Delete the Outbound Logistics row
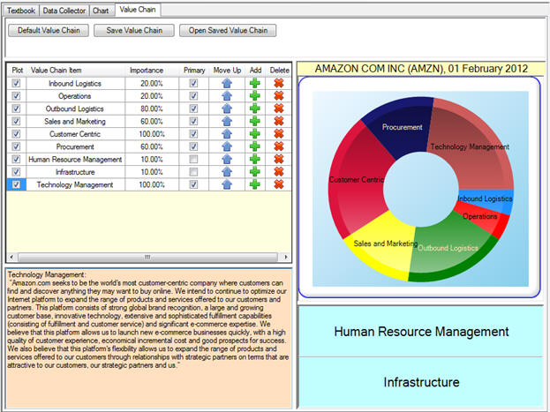 coord(279,109)
